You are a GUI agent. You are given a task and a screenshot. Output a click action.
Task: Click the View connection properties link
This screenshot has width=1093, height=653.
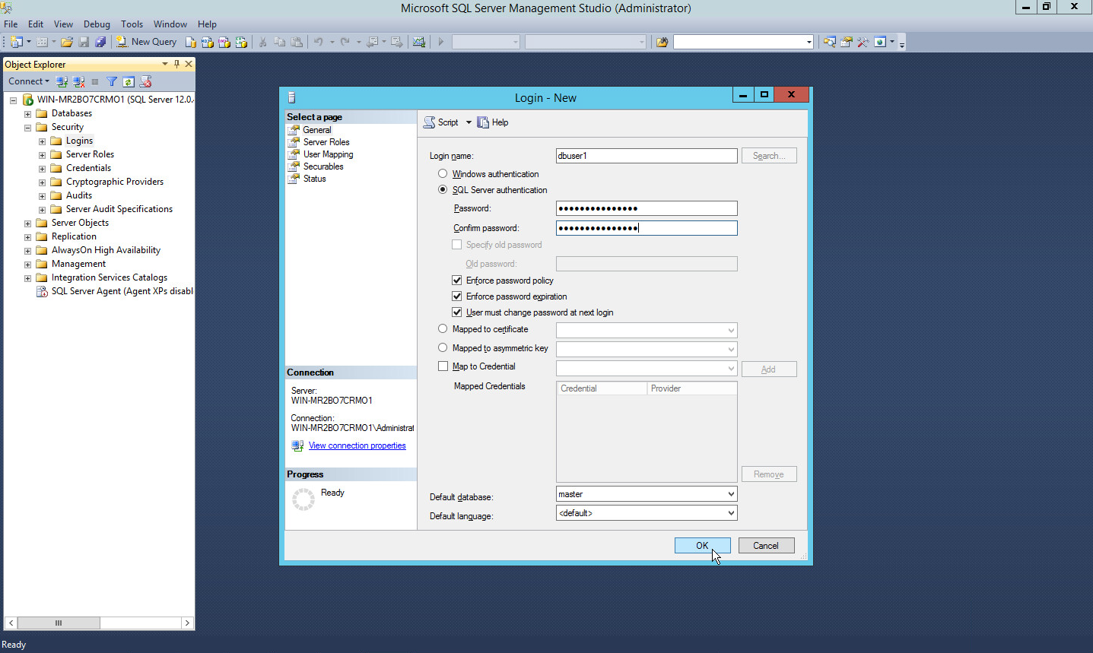pyautogui.click(x=357, y=445)
